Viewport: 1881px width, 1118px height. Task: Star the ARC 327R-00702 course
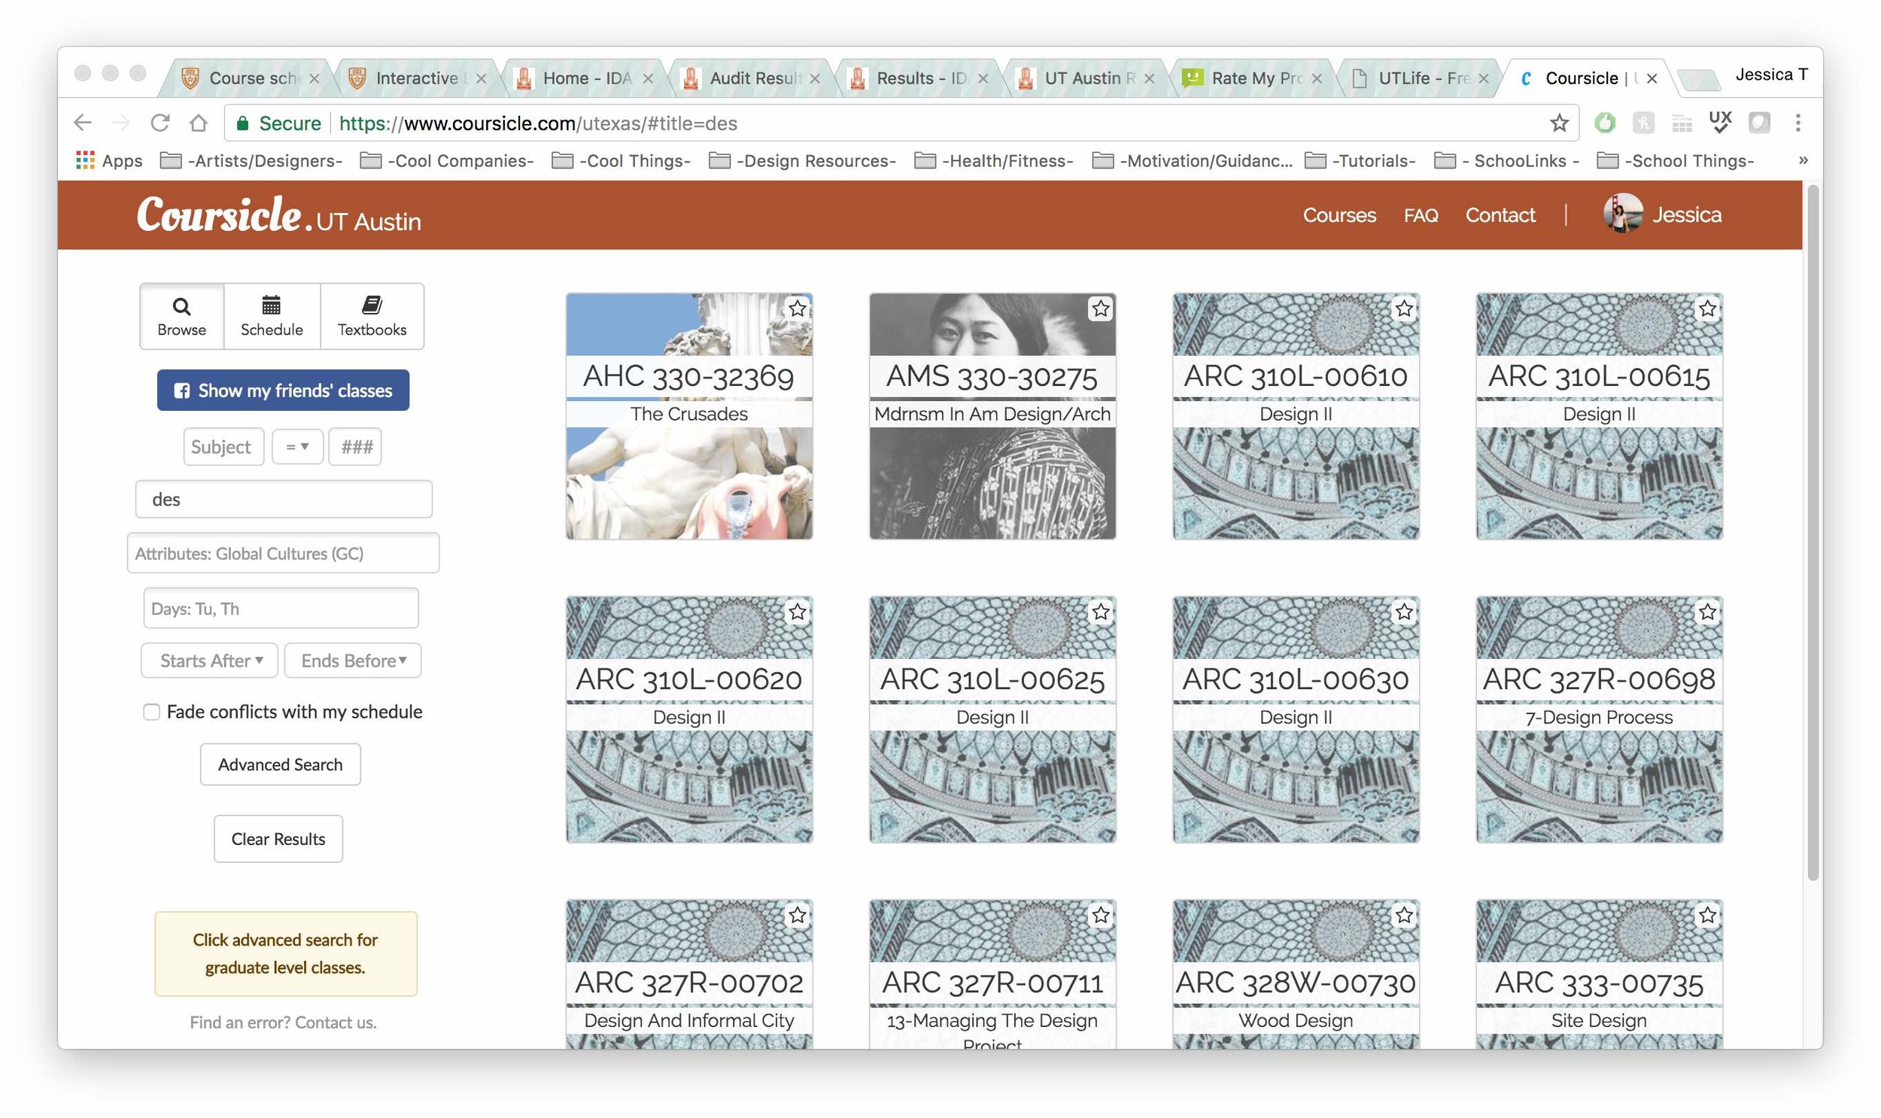(797, 915)
